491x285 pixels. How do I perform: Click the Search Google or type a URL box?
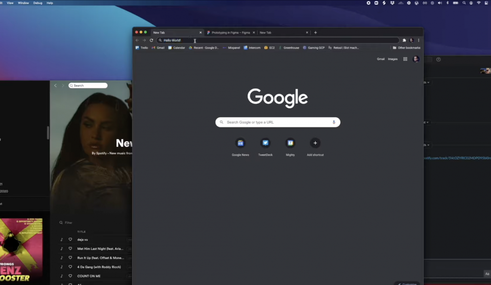point(278,122)
